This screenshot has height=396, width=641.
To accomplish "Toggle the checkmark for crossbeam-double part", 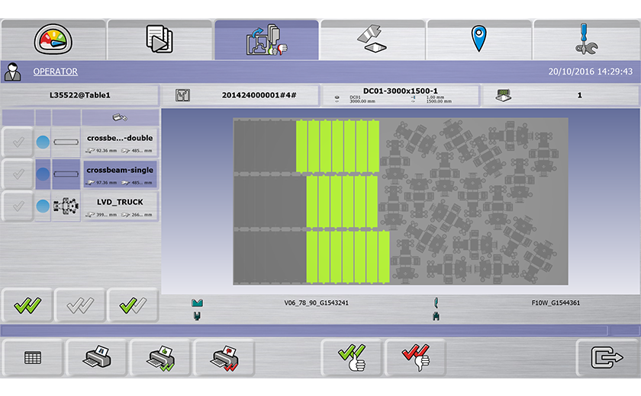I will click(18, 142).
